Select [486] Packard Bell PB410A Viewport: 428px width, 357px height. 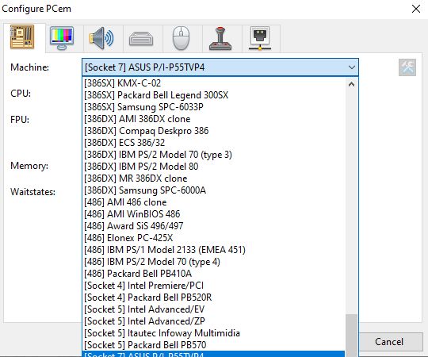214,274
